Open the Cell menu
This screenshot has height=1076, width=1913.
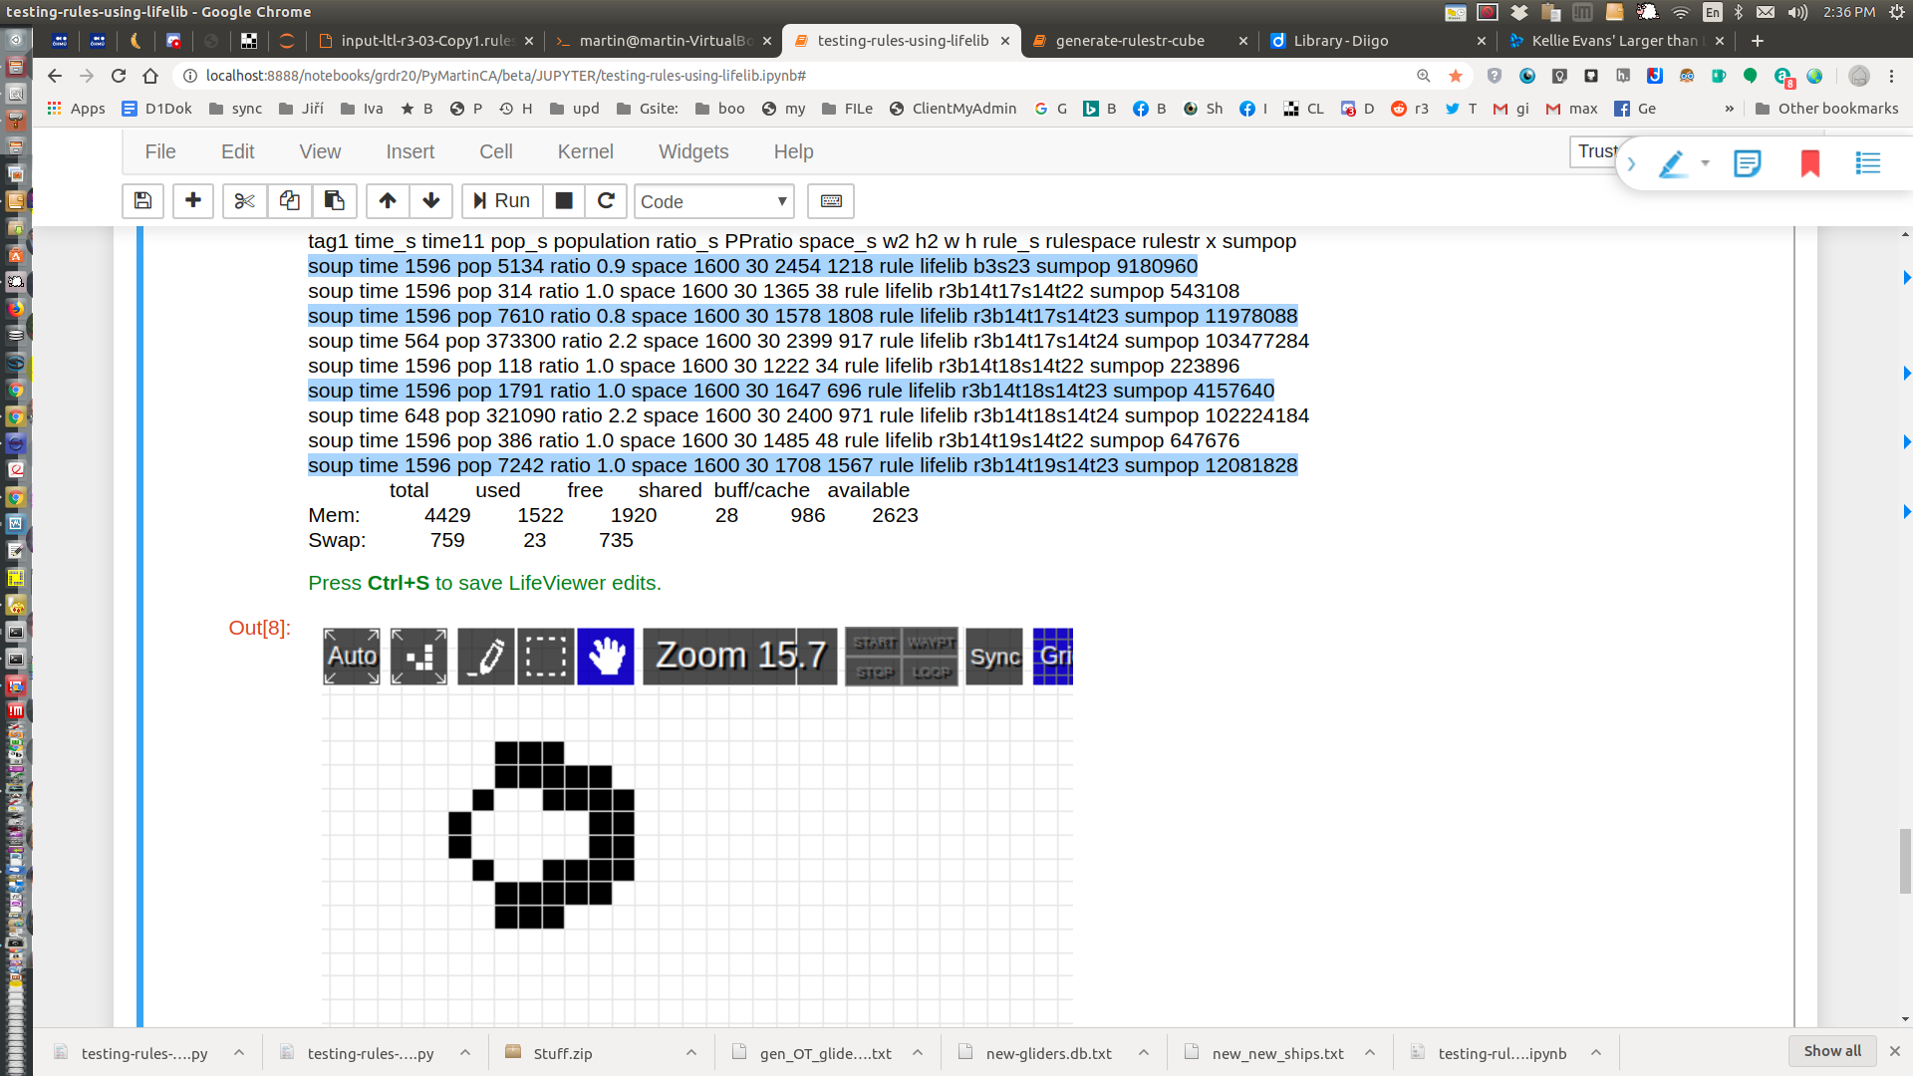pos(495,151)
